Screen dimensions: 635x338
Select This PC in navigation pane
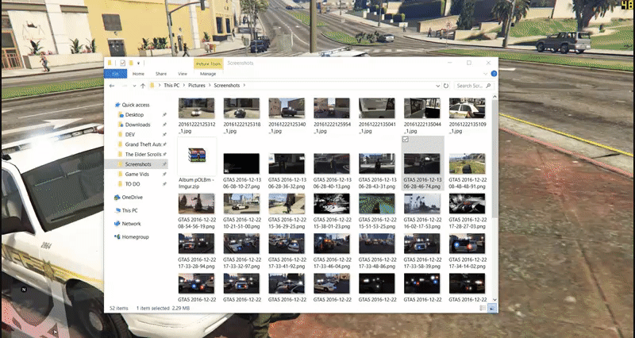[126, 210]
